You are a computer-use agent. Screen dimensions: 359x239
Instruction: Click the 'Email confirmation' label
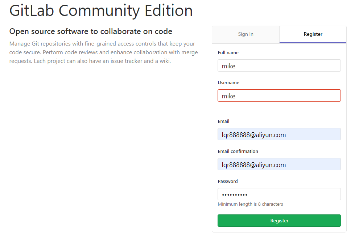click(x=238, y=151)
